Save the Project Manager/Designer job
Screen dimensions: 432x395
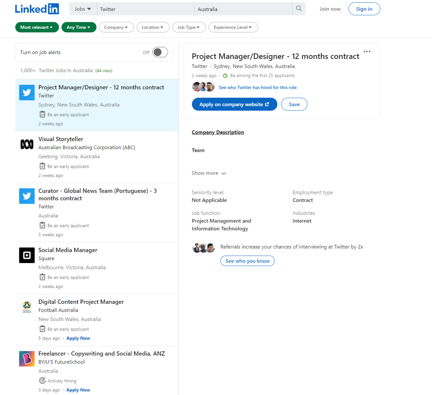click(x=294, y=104)
